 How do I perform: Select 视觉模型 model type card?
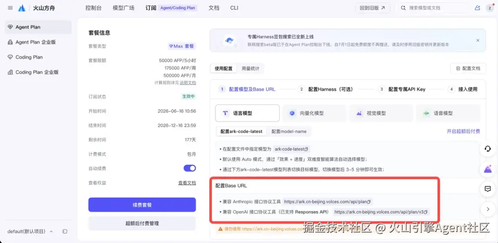(381, 113)
